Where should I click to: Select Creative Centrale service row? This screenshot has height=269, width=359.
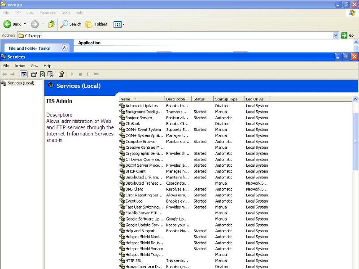195,148
